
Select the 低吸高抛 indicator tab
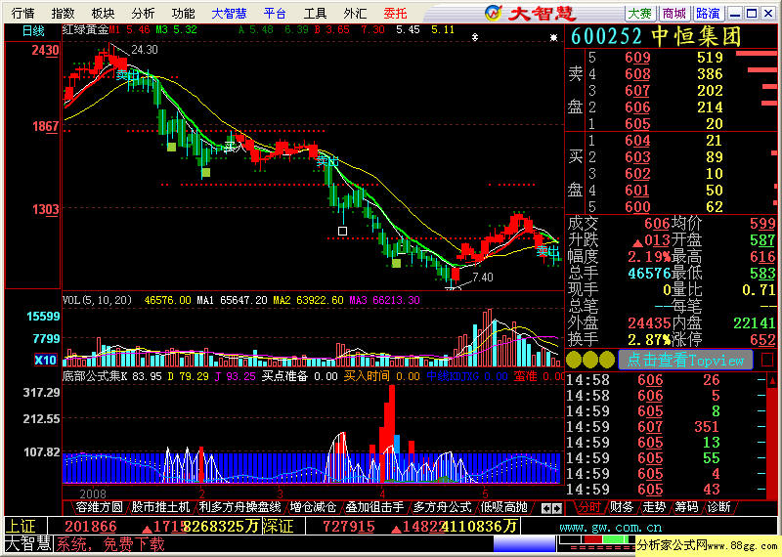pyautogui.click(x=503, y=507)
